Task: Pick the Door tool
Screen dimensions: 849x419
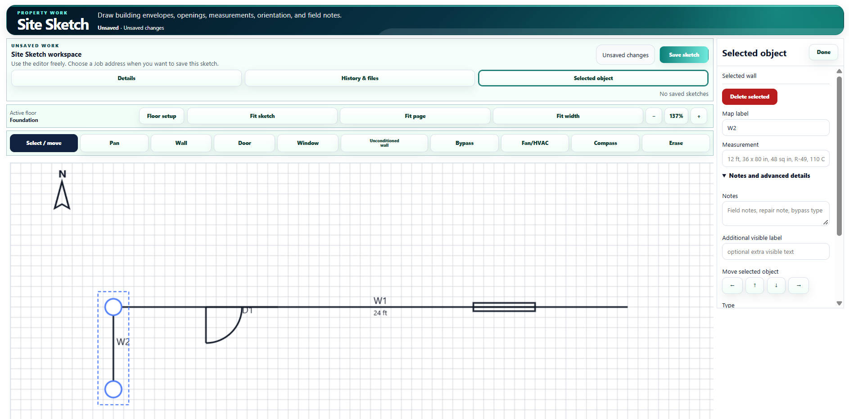Action: click(244, 143)
